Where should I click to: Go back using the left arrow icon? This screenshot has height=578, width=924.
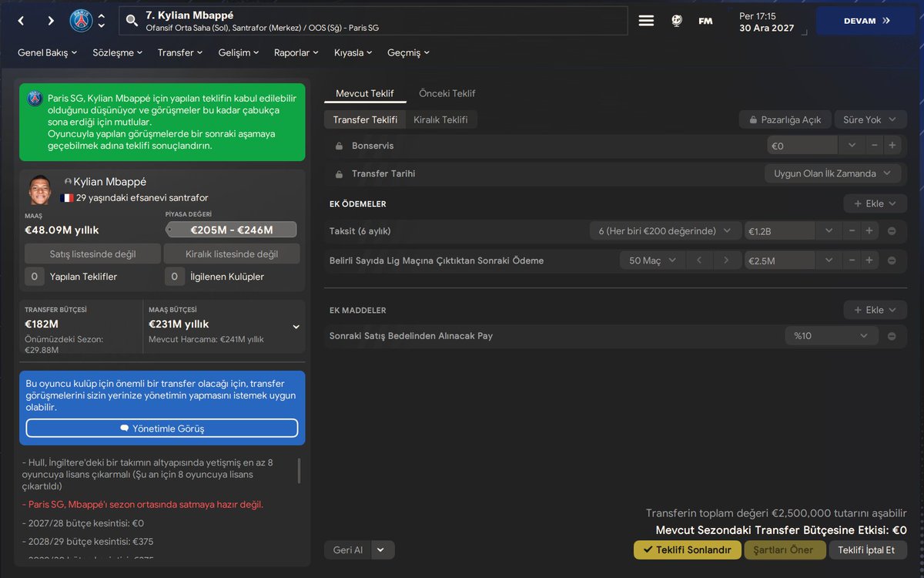pyautogui.click(x=21, y=21)
